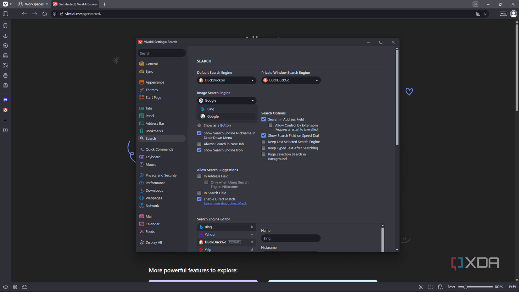
Task: Add a new web panel
Action: [5, 130]
